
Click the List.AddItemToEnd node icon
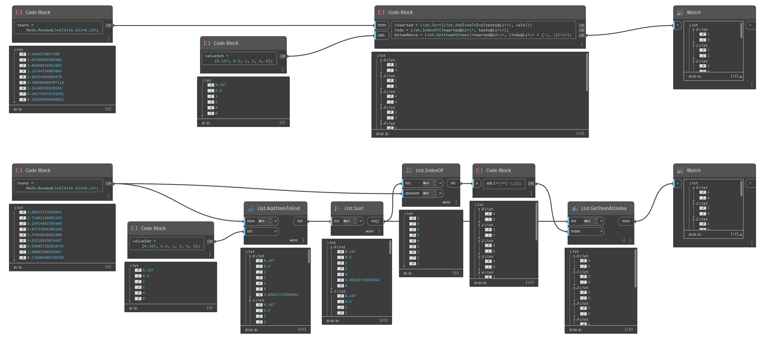(251, 209)
